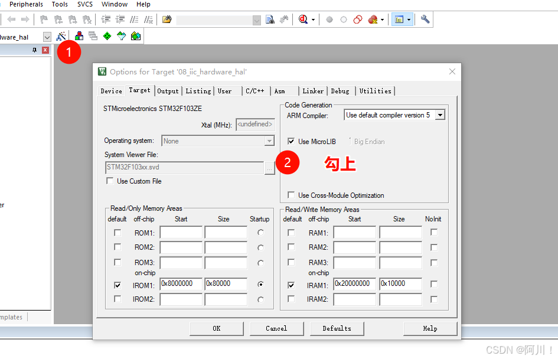558x359 pixels.
Task: Go to the next bookmark icon
Action: point(73,19)
